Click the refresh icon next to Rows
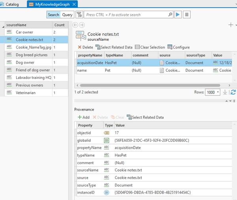237x200 pixels. 233,92
